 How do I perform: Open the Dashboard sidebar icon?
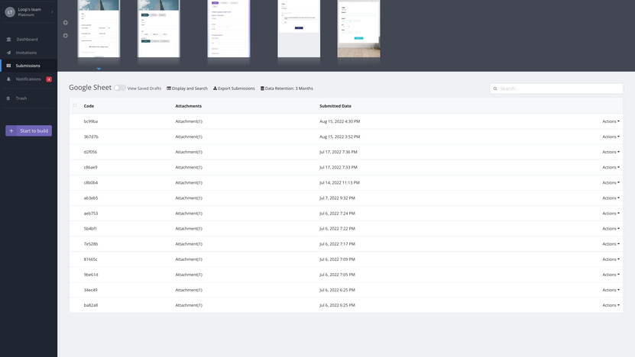(9, 39)
